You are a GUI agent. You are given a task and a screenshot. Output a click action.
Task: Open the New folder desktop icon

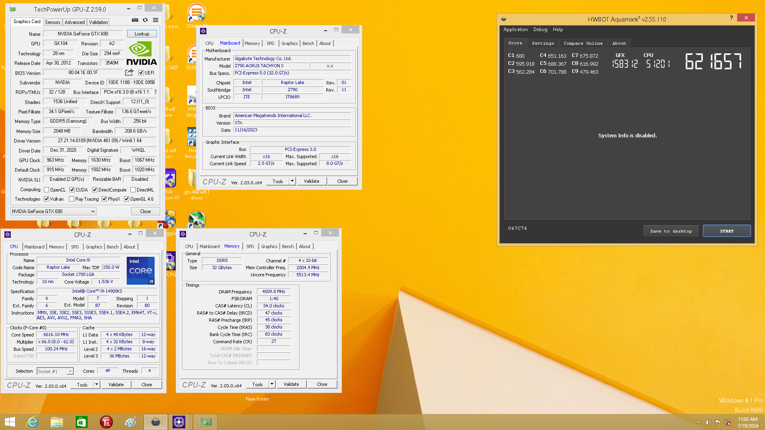[257, 399]
